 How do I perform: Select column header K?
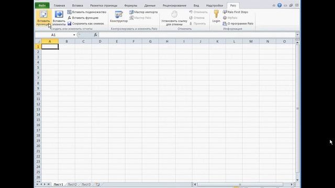[x=217, y=41]
